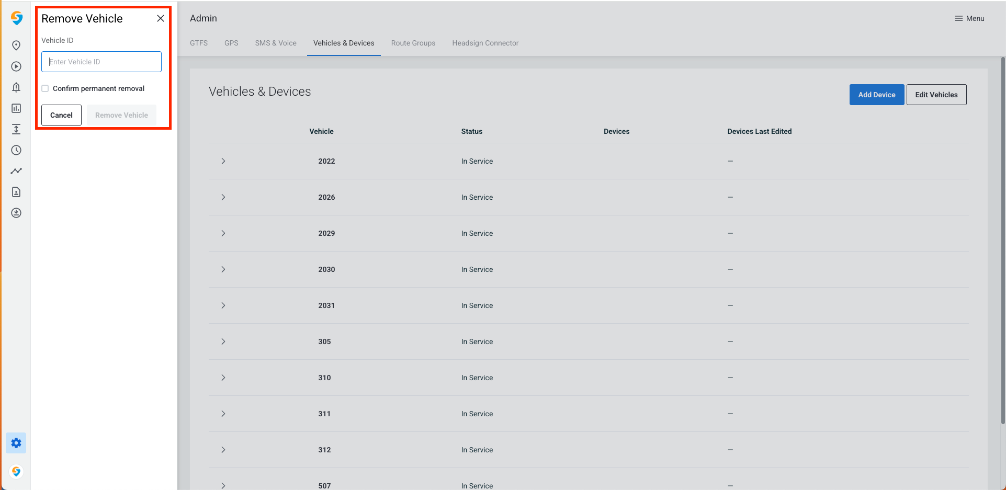Open the bar chart reports icon

pyautogui.click(x=16, y=108)
